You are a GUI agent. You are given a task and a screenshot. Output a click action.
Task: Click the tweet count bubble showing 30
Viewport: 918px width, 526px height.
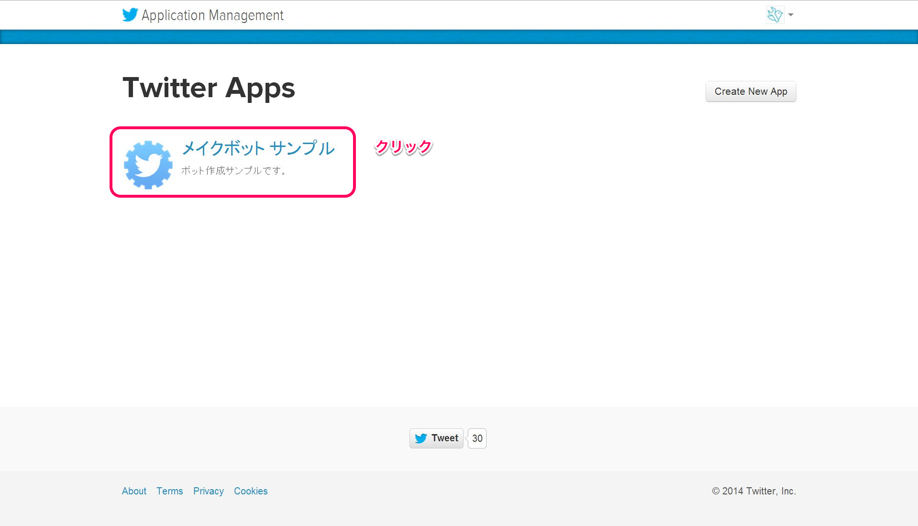click(x=477, y=438)
